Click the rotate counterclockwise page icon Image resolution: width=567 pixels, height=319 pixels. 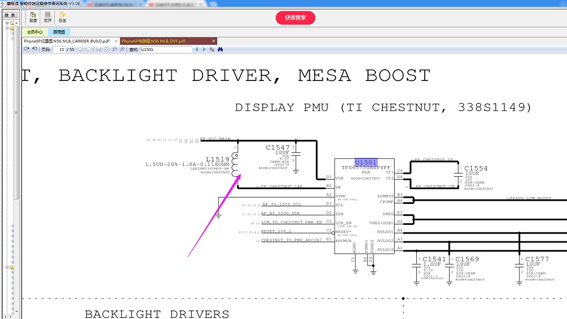point(27,49)
